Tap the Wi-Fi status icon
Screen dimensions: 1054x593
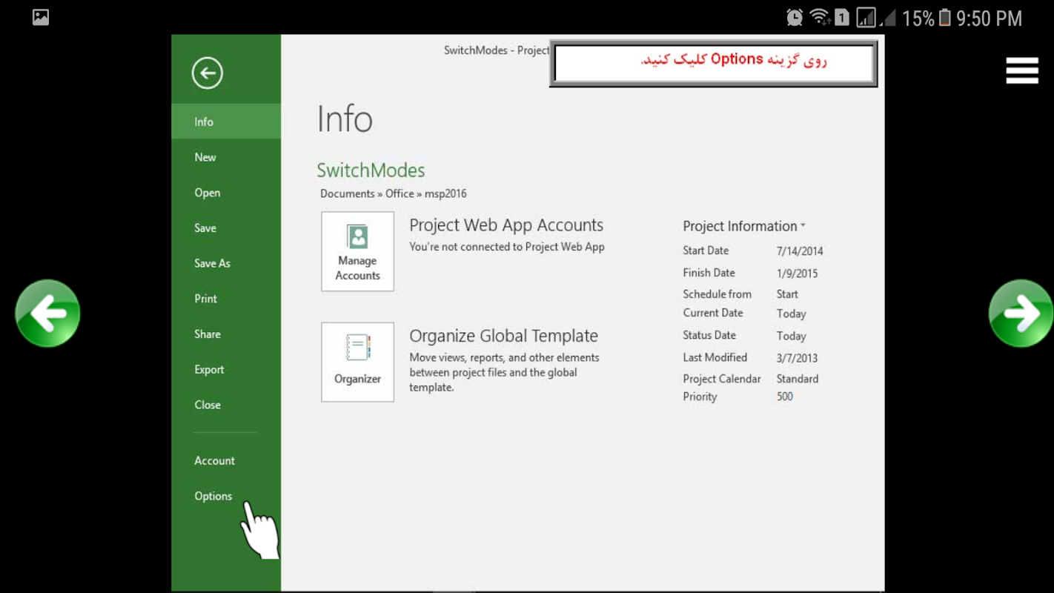pyautogui.click(x=819, y=17)
